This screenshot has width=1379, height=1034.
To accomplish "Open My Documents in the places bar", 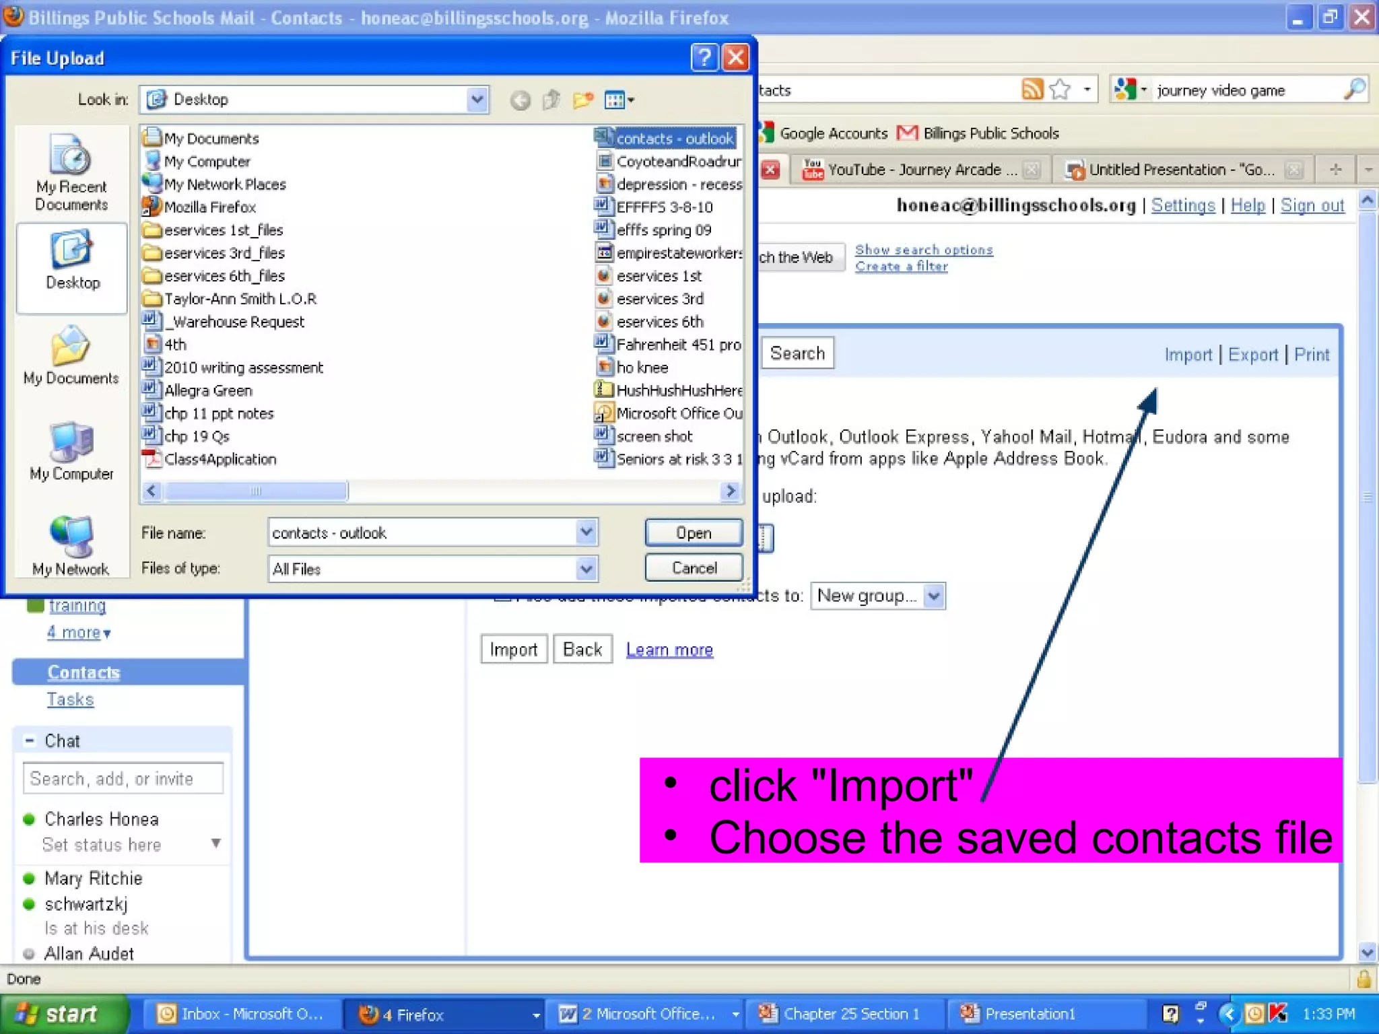I will point(71,357).
